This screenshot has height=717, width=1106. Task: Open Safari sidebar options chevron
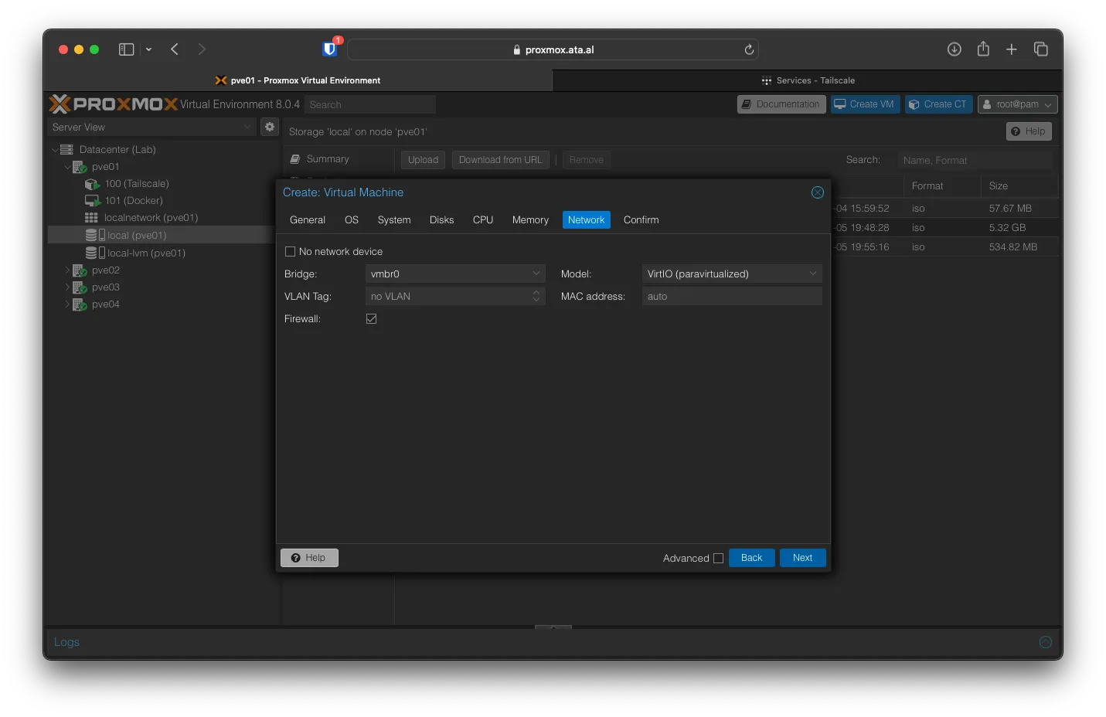(148, 49)
